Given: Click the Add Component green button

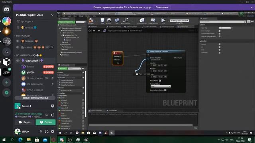Looking at the screenshot, I should 67,22.
